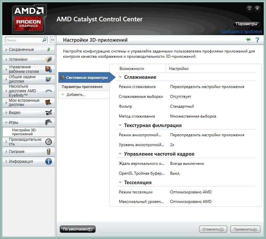Click the plus icon beside Добавить

[x=63, y=95]
